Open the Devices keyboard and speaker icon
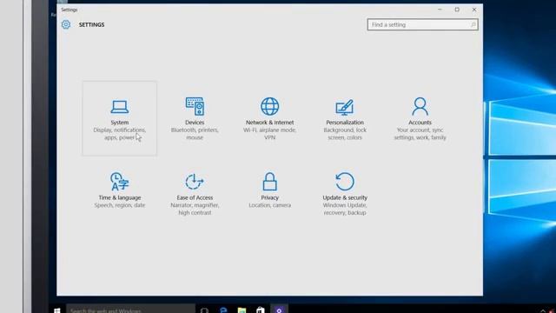The height and width of the screenshot is (313, 556). tap(195, 106)
